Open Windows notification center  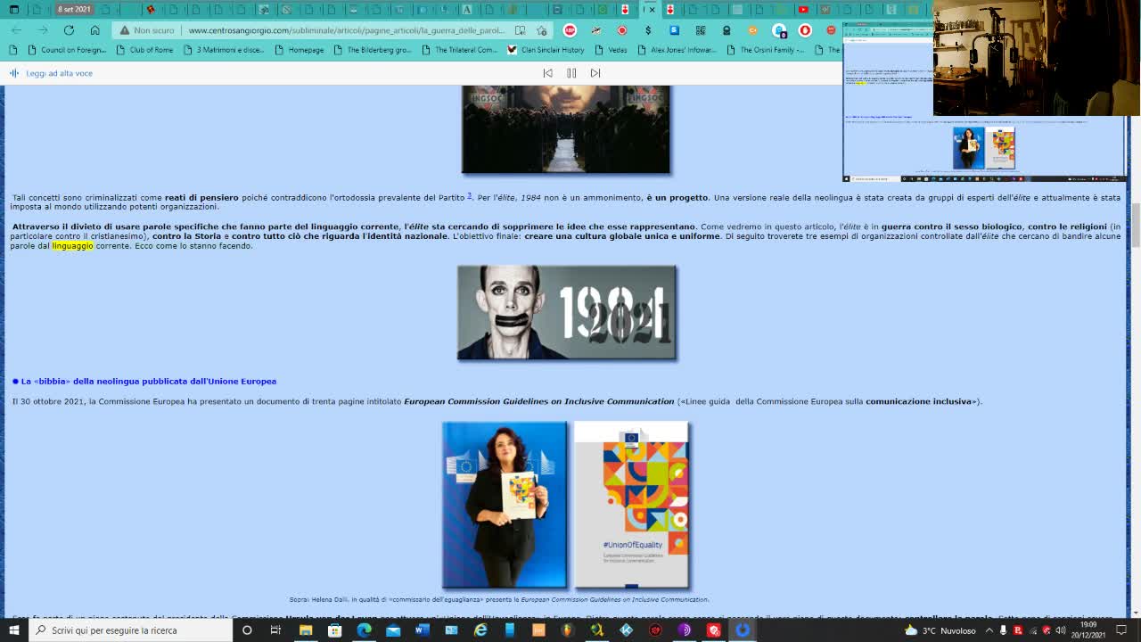1122,630
